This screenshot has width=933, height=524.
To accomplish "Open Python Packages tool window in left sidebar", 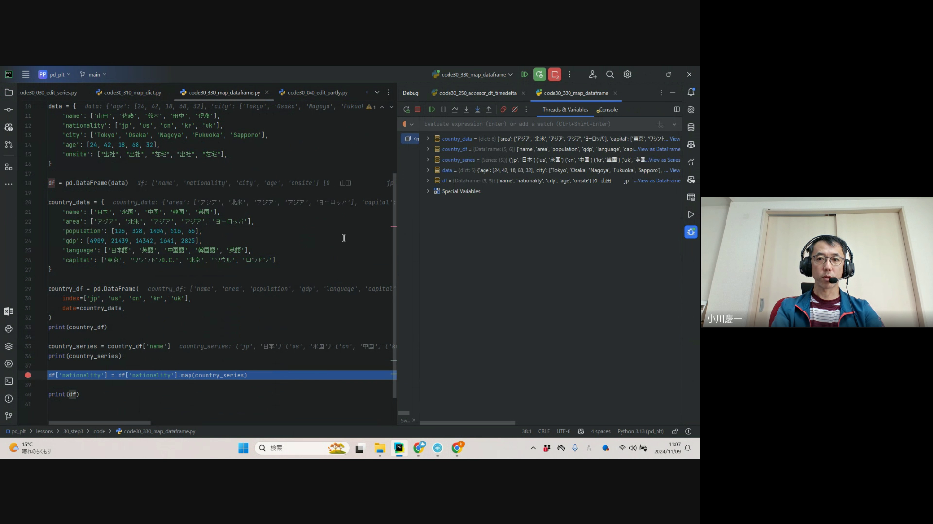I will coord(8,346).
